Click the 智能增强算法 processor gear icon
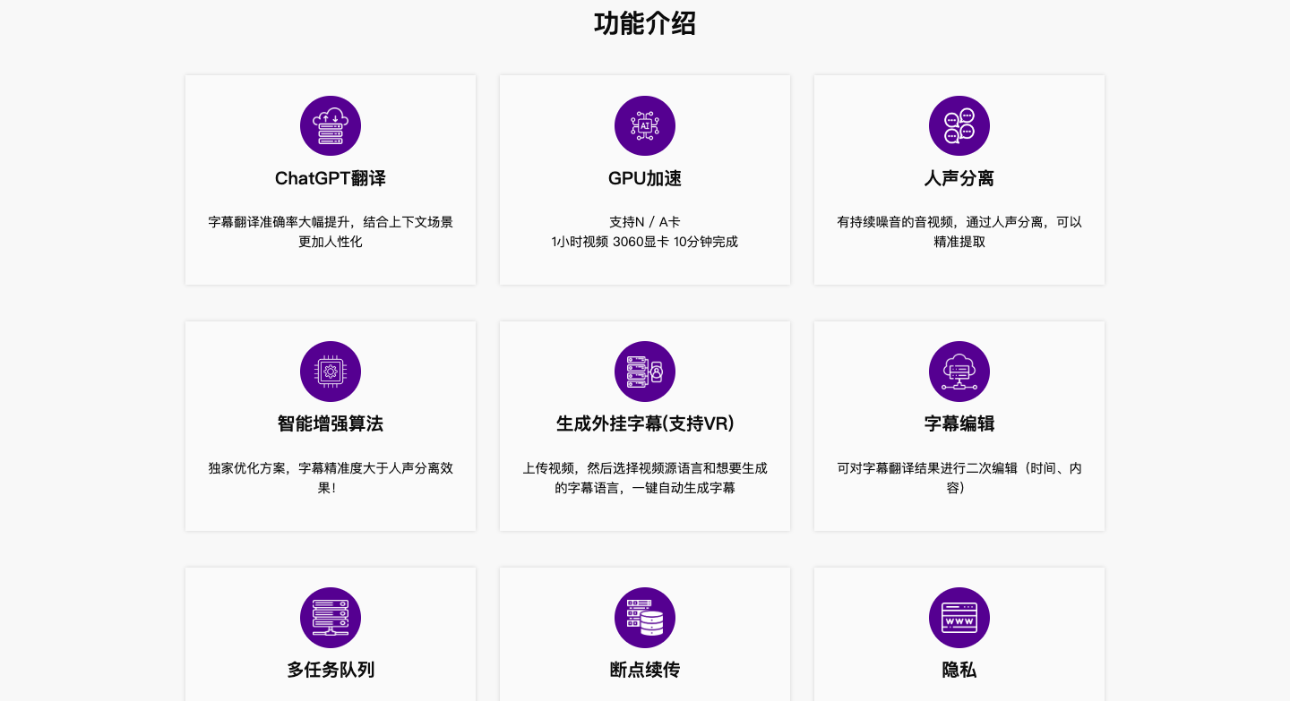The height and width of the screenshot is (701, 1290). click(331, 372)
